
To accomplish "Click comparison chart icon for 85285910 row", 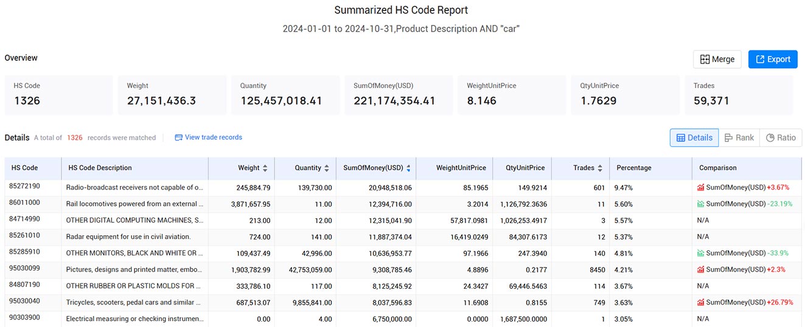I will 701,253.
